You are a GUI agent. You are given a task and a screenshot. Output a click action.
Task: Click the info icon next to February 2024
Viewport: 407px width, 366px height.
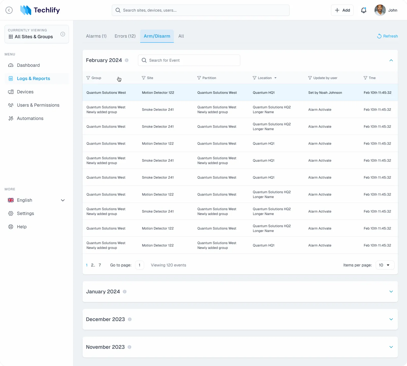[x=127, y=60]
